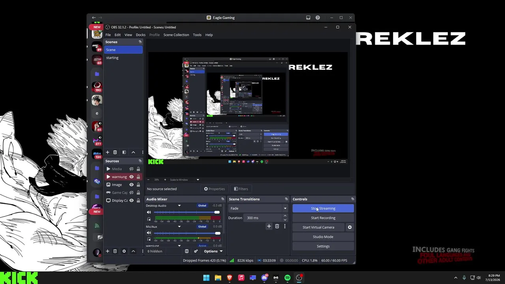Open virtual camera settings gear

pos(350,227)
